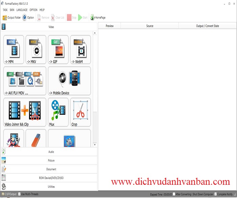Click the video panel scroll-down arrow
The image size is (237, 198).
pos(95,145)
